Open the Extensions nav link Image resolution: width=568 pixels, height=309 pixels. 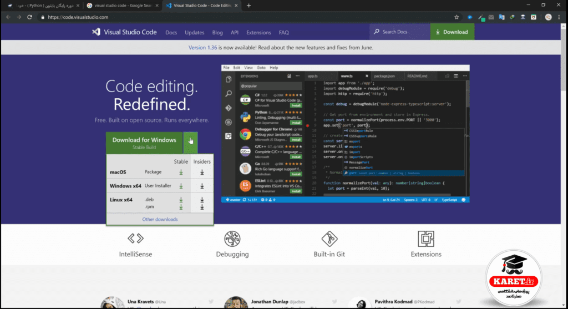coord(258,33)
